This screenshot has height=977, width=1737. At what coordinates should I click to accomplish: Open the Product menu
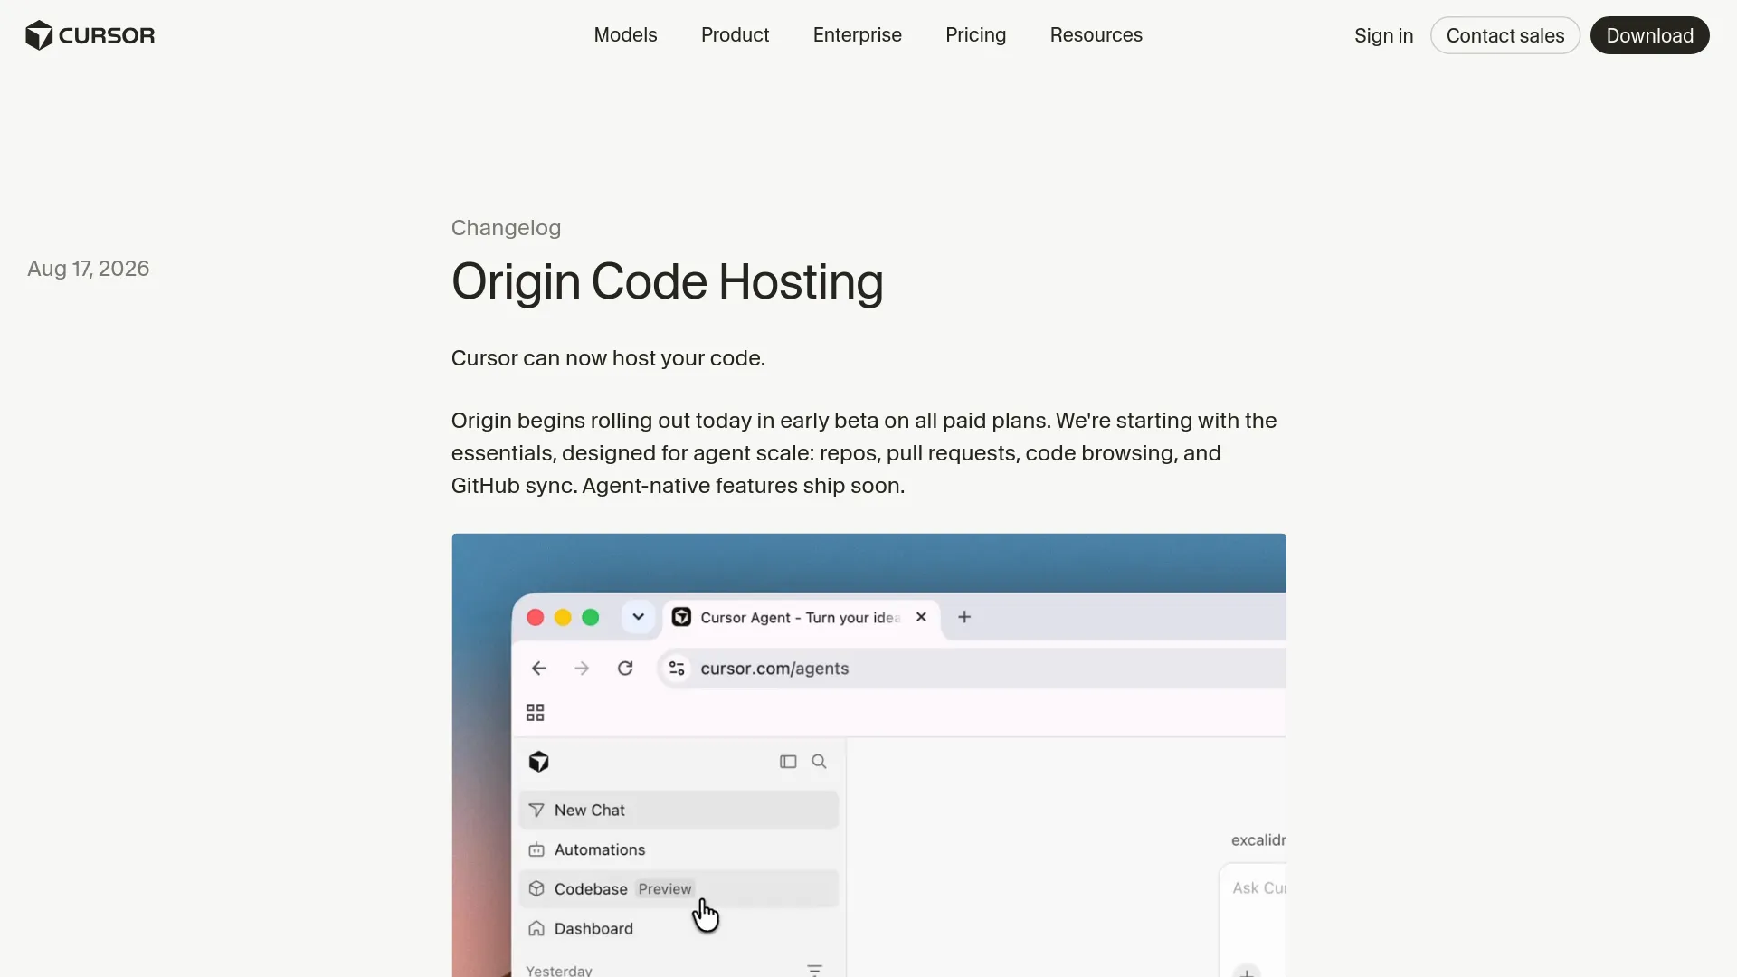pos(735,35)
